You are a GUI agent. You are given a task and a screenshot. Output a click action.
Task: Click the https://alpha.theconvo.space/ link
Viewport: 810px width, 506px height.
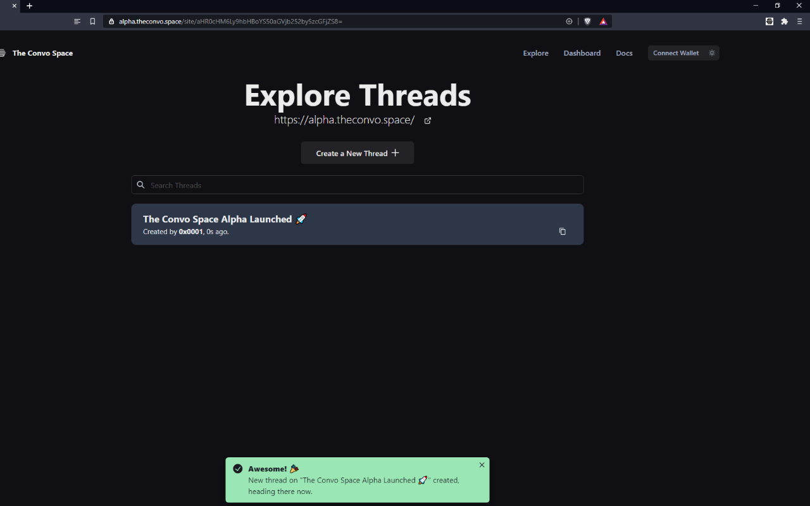tap(344, 120)
